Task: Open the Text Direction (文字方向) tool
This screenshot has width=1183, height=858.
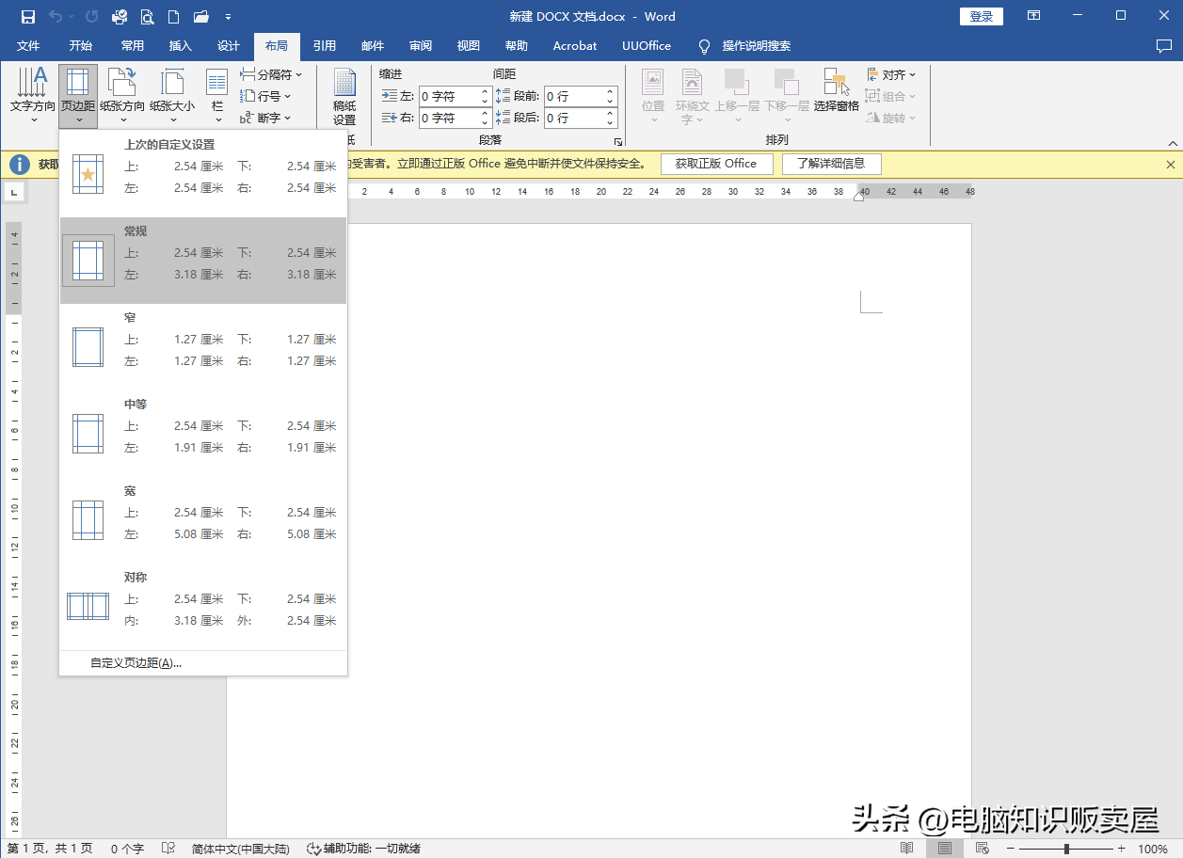Action: tap(33, 95)
